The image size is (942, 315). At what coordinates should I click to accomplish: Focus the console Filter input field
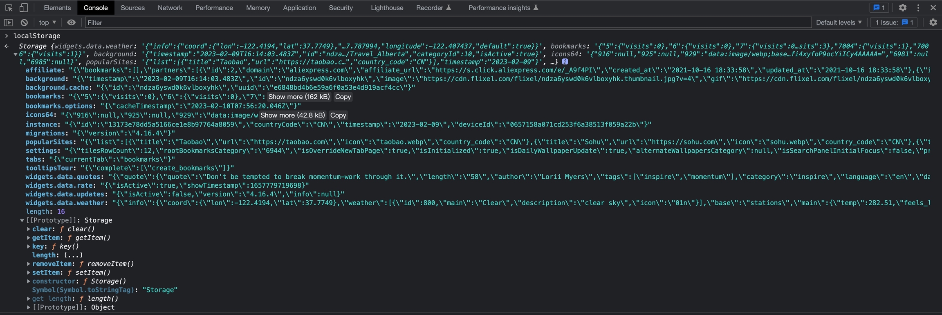tap(448, 22)
